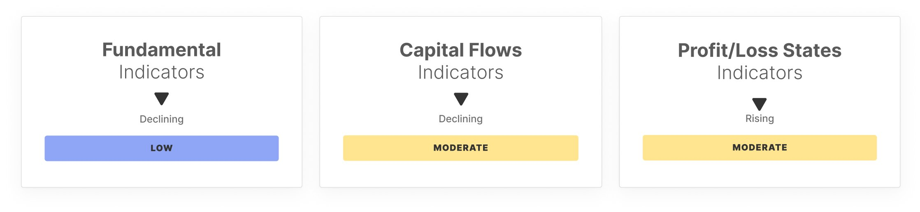Image resolution: width=920 pixels, height=212 pixels.
Task: Click Indicators subtitle under Profit/Loss States
Action: pos(760,73)
